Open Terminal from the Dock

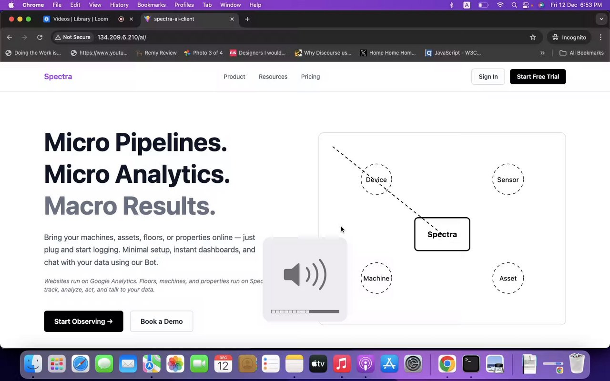[471, 364]
